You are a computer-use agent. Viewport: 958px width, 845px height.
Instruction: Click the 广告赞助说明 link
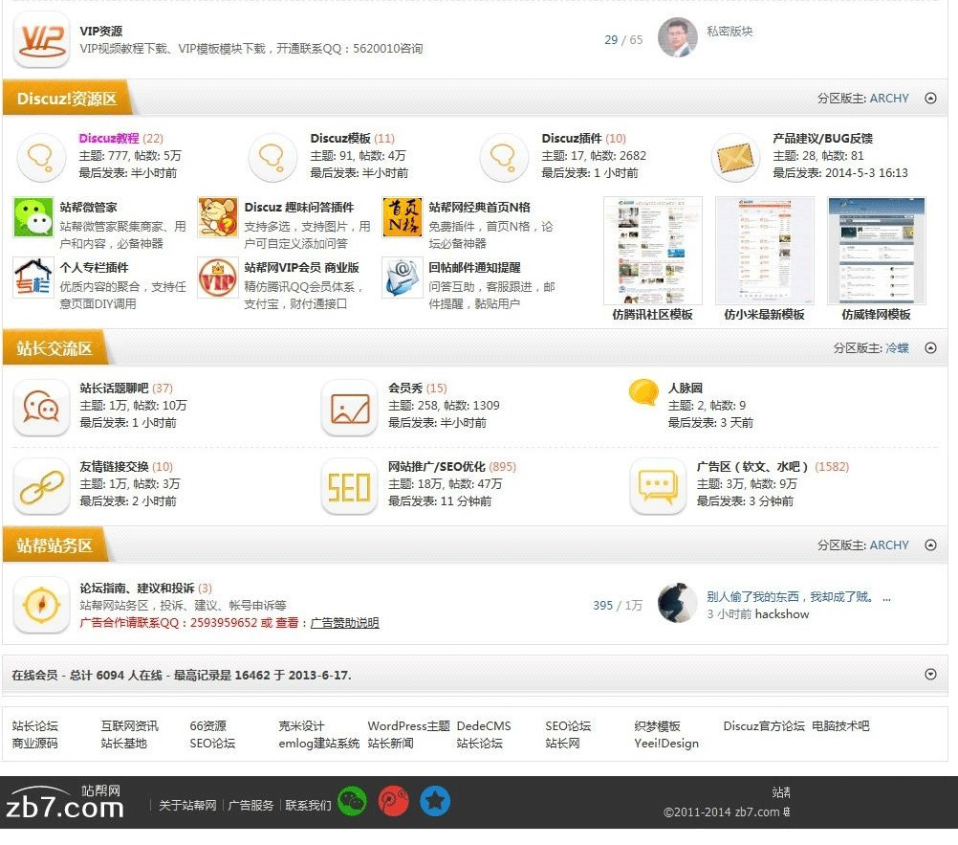(x=344, y=622)
